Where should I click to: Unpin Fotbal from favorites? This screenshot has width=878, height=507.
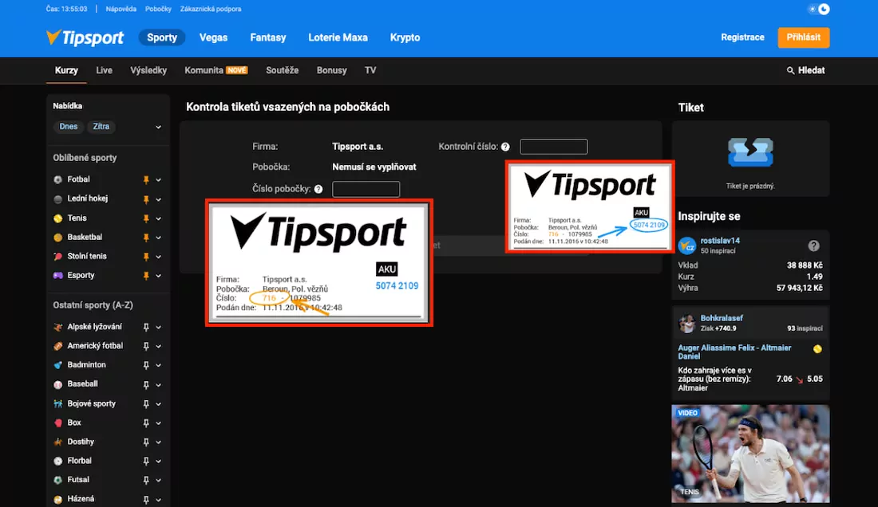(x=146, y=179)
